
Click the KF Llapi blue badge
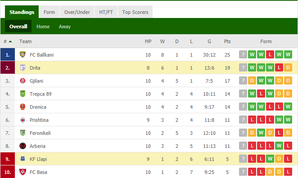(x=23, y=159)
